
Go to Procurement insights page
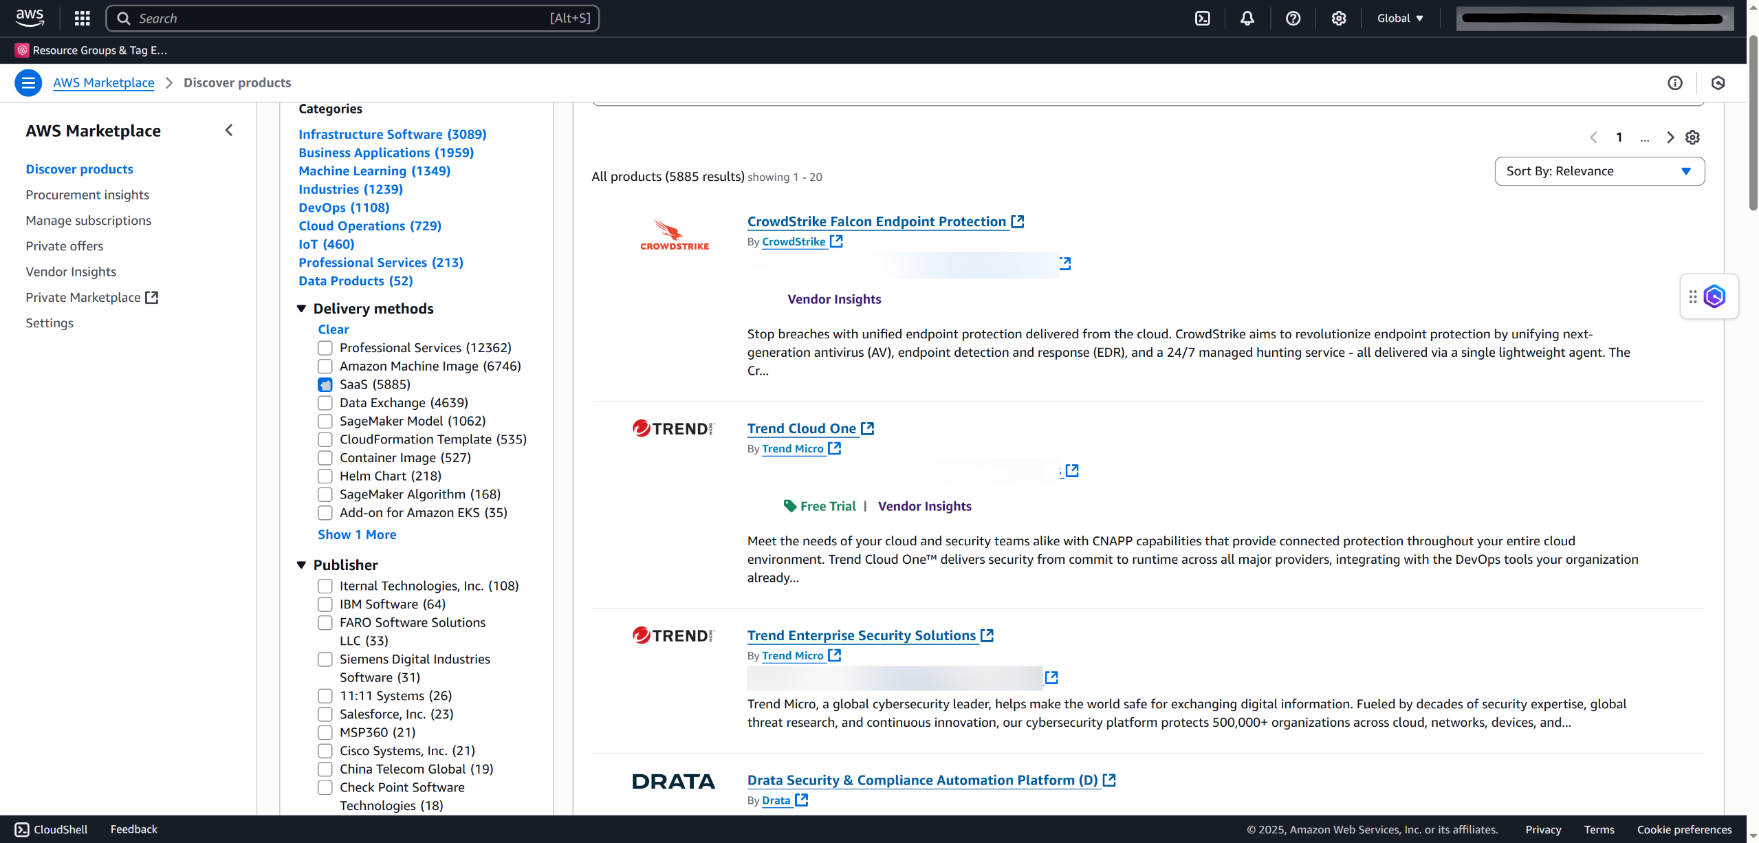[87, 195]
